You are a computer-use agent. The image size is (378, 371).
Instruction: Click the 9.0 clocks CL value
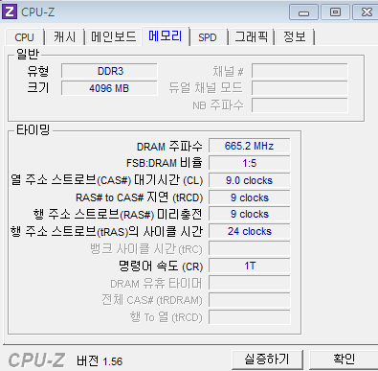tap(250, 180)
